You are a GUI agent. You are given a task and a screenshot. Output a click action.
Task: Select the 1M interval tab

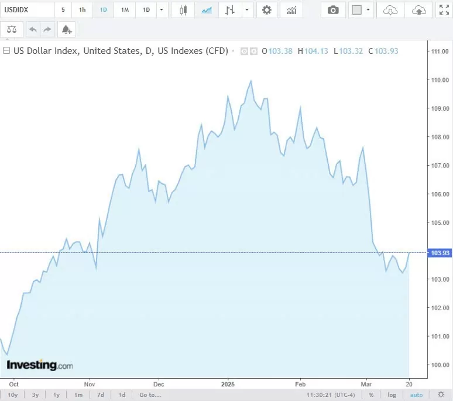pyautogui.click(x=125, y=10)
